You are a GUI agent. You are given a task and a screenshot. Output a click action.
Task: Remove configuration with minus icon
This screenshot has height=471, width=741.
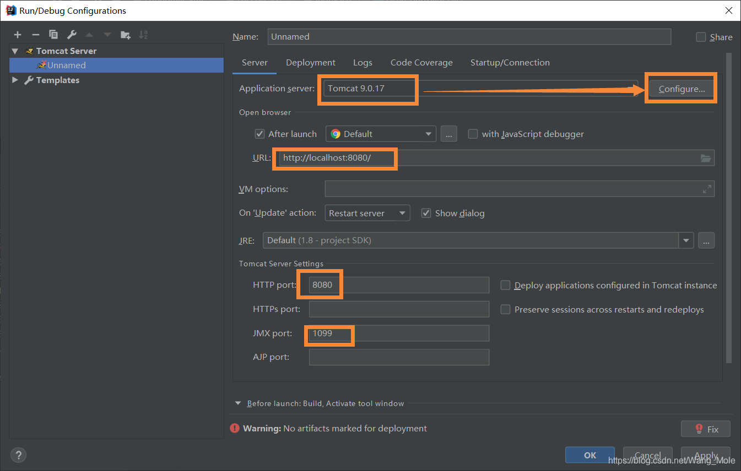click(35, 35)
